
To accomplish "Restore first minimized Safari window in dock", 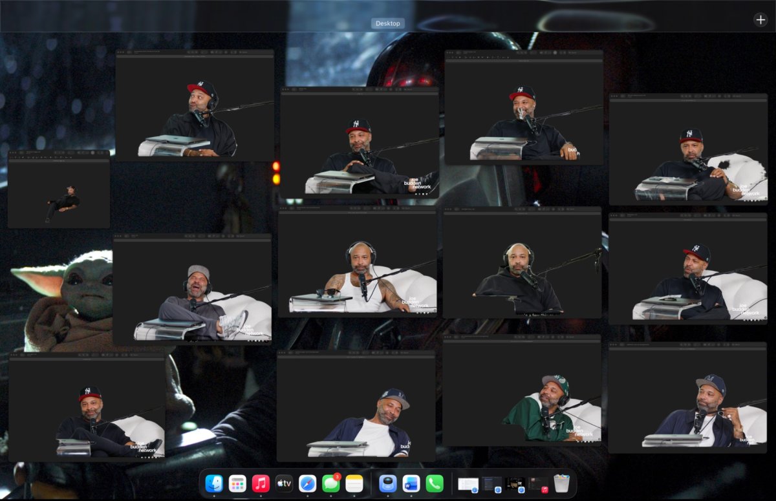I will click(x=468, y=484).
